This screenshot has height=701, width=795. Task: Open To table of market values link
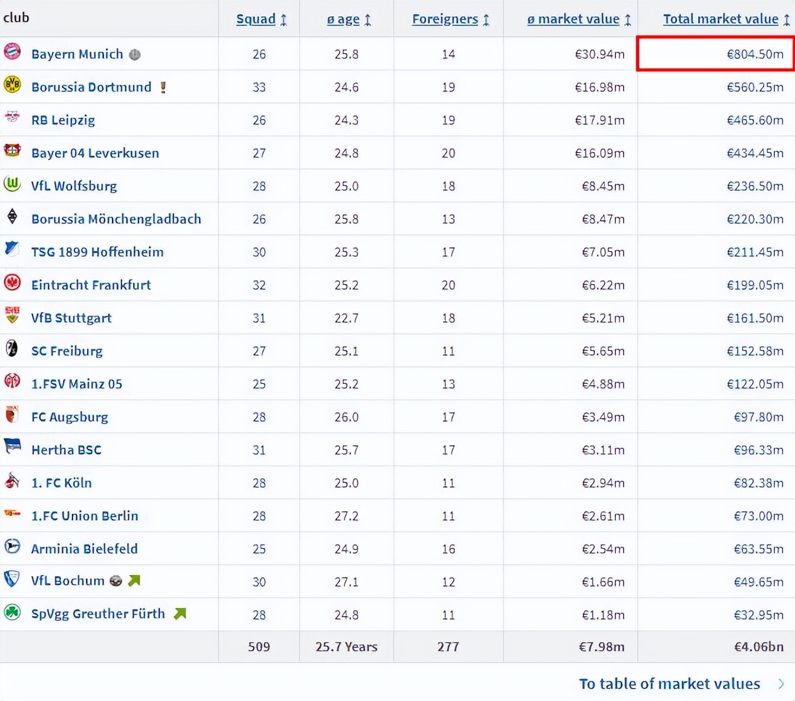pos(670,684)
